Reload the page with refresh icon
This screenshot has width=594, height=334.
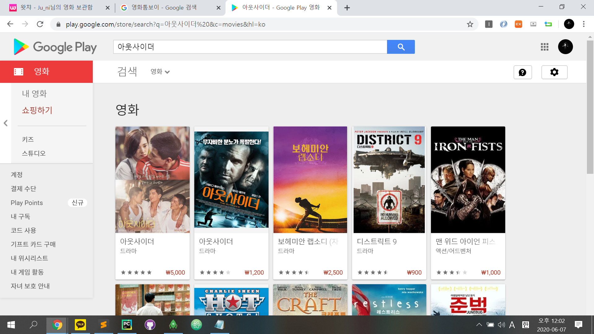click(40, 24)
